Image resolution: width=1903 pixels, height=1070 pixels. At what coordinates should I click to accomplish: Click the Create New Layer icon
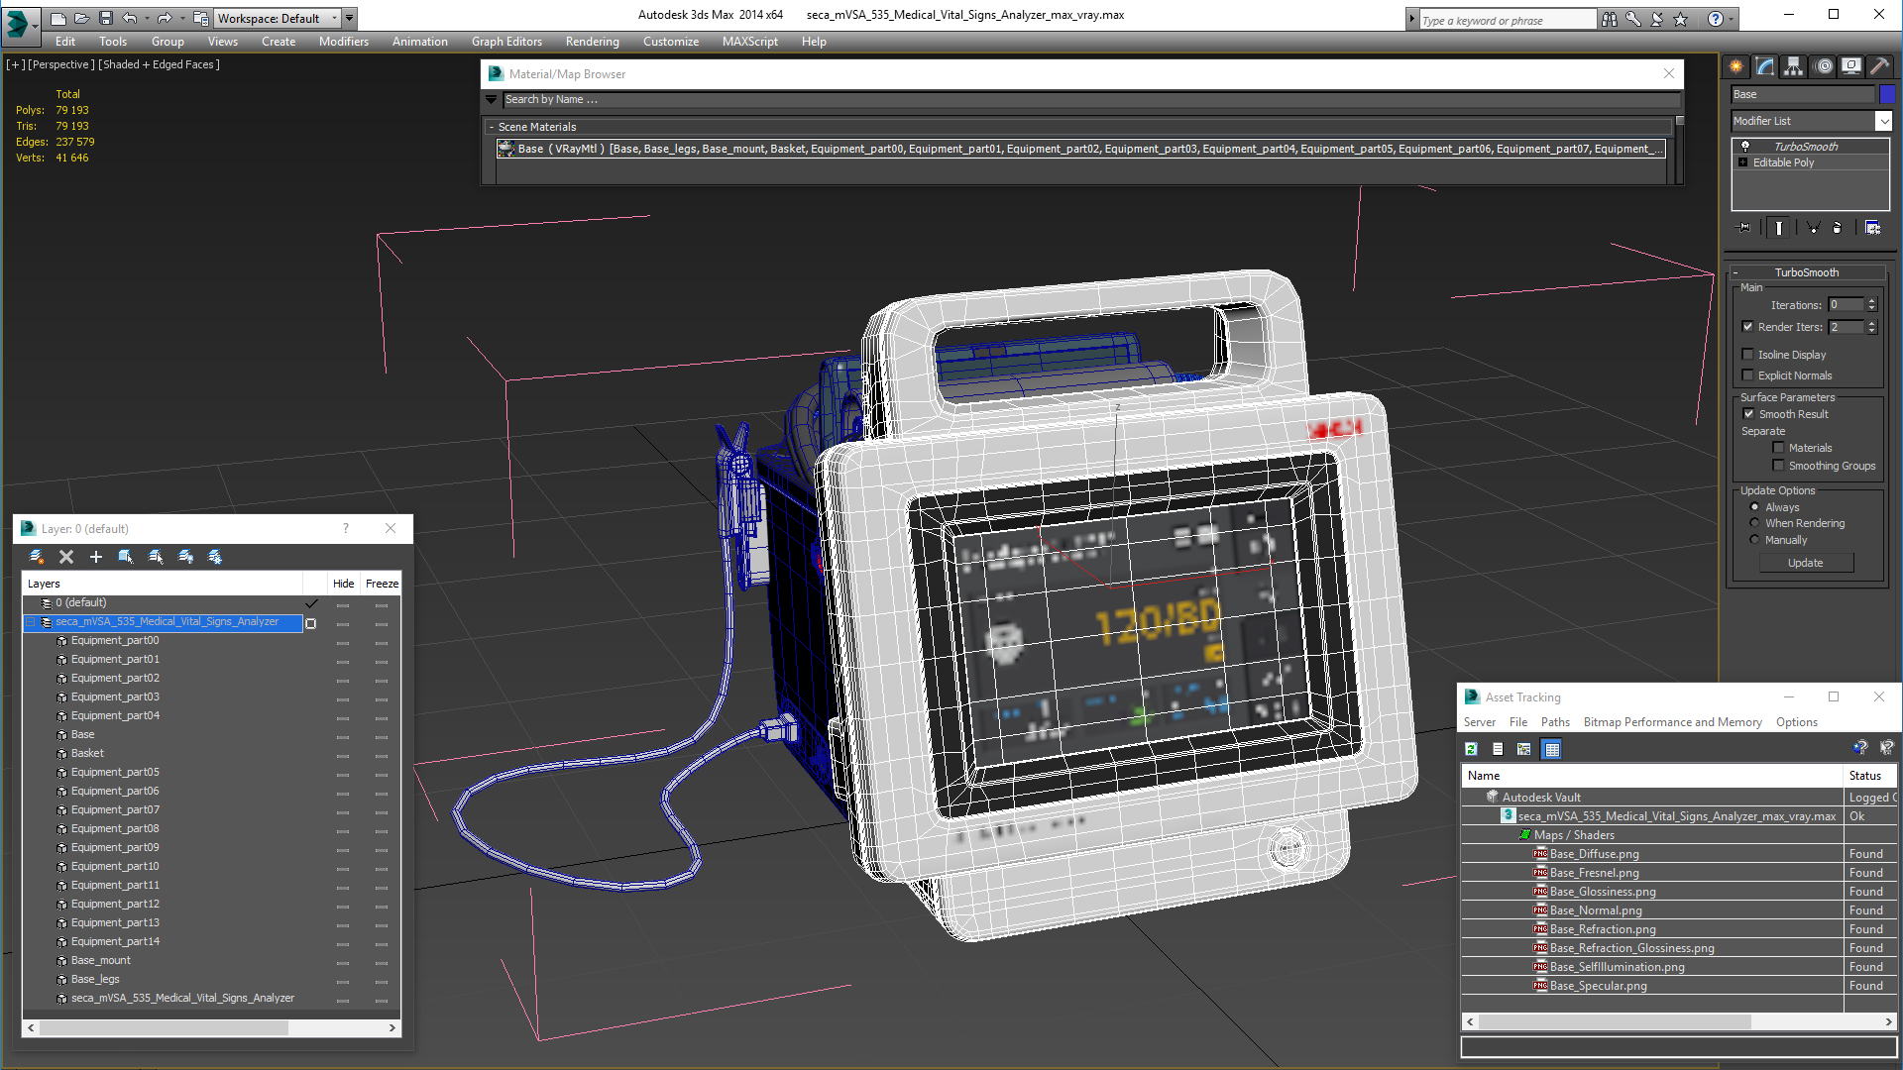(x=37, y=557)
